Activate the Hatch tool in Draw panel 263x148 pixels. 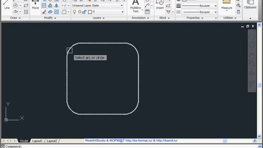pyautogui.click(x=26, y=12)
